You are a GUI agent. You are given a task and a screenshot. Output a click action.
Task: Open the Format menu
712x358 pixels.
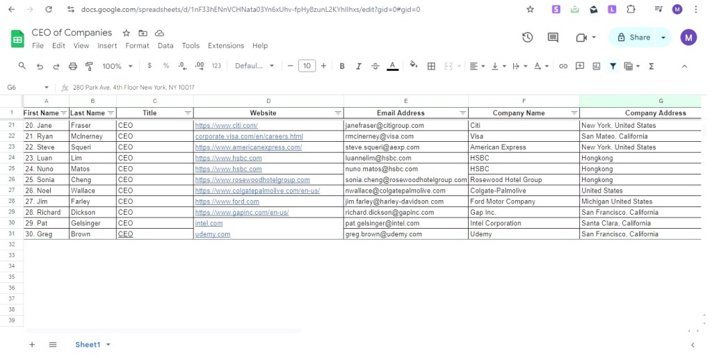tap(137, 45)
